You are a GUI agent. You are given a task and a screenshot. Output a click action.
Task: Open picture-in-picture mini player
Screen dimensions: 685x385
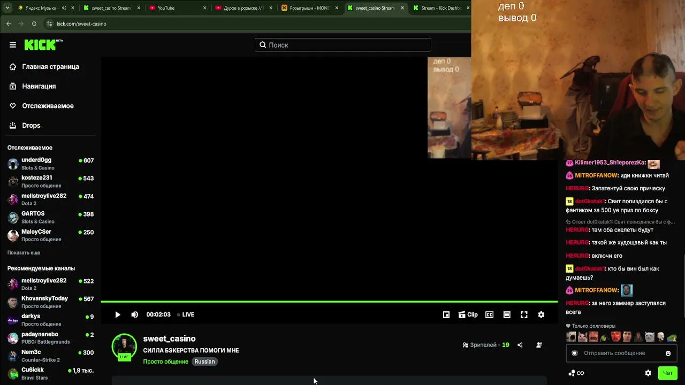[446, 315]
